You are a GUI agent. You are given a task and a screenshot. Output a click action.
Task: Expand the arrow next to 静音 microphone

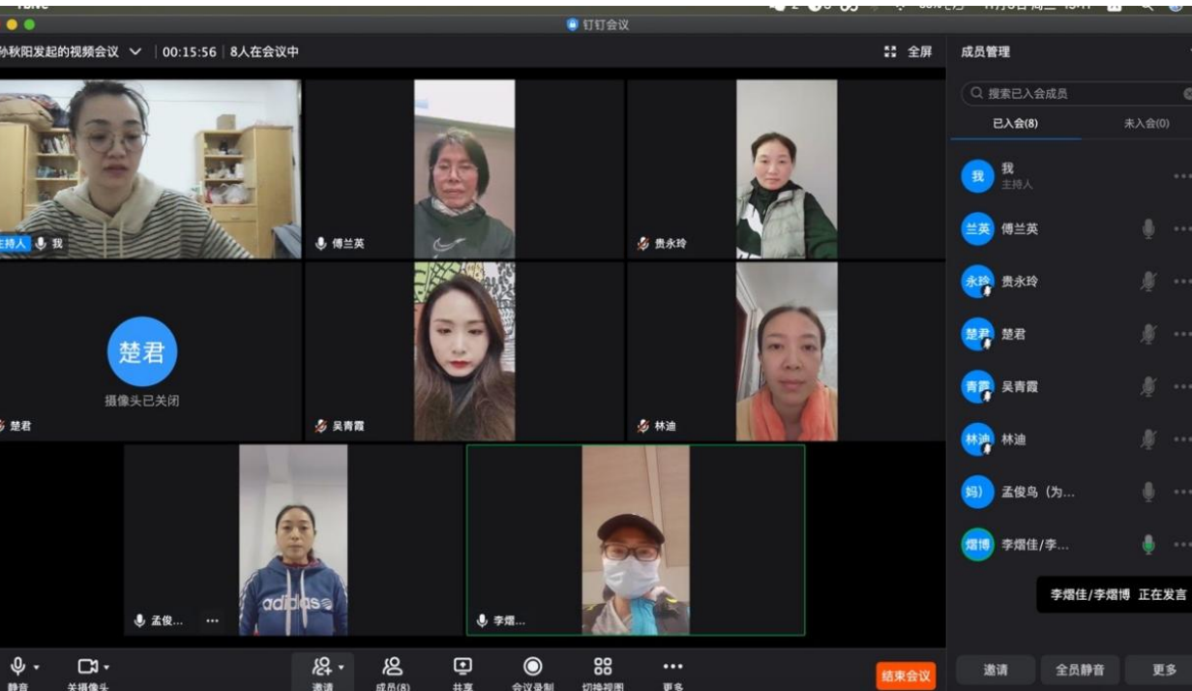click(x=37, y=668)
